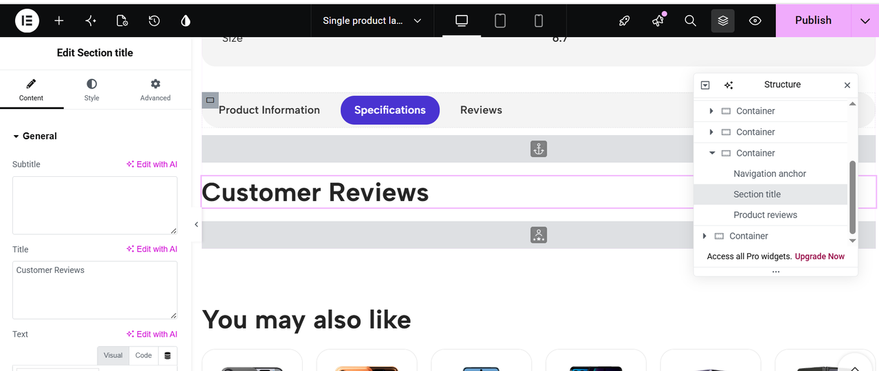Click the rocket launch icon
This screenshot has width=879, height=371.
[x=624, y=21]
